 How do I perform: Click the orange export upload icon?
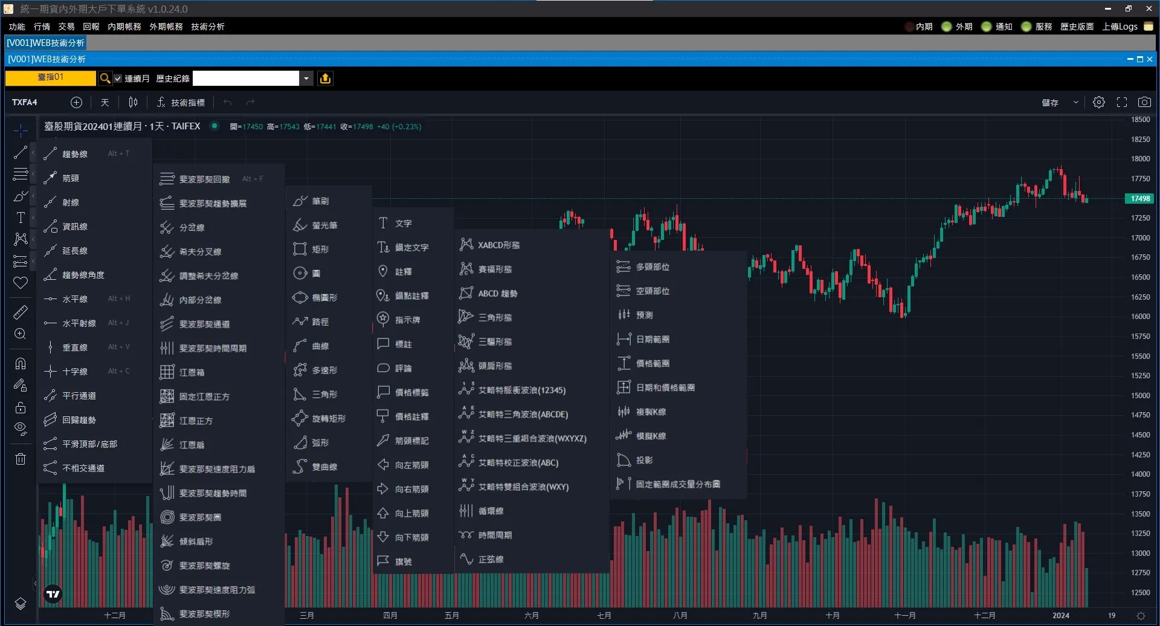tap(325, 79)
